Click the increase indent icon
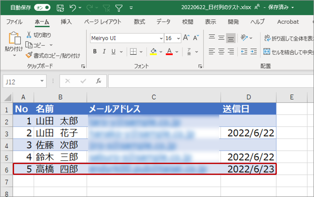314x197 pixels. coord(253,51)
